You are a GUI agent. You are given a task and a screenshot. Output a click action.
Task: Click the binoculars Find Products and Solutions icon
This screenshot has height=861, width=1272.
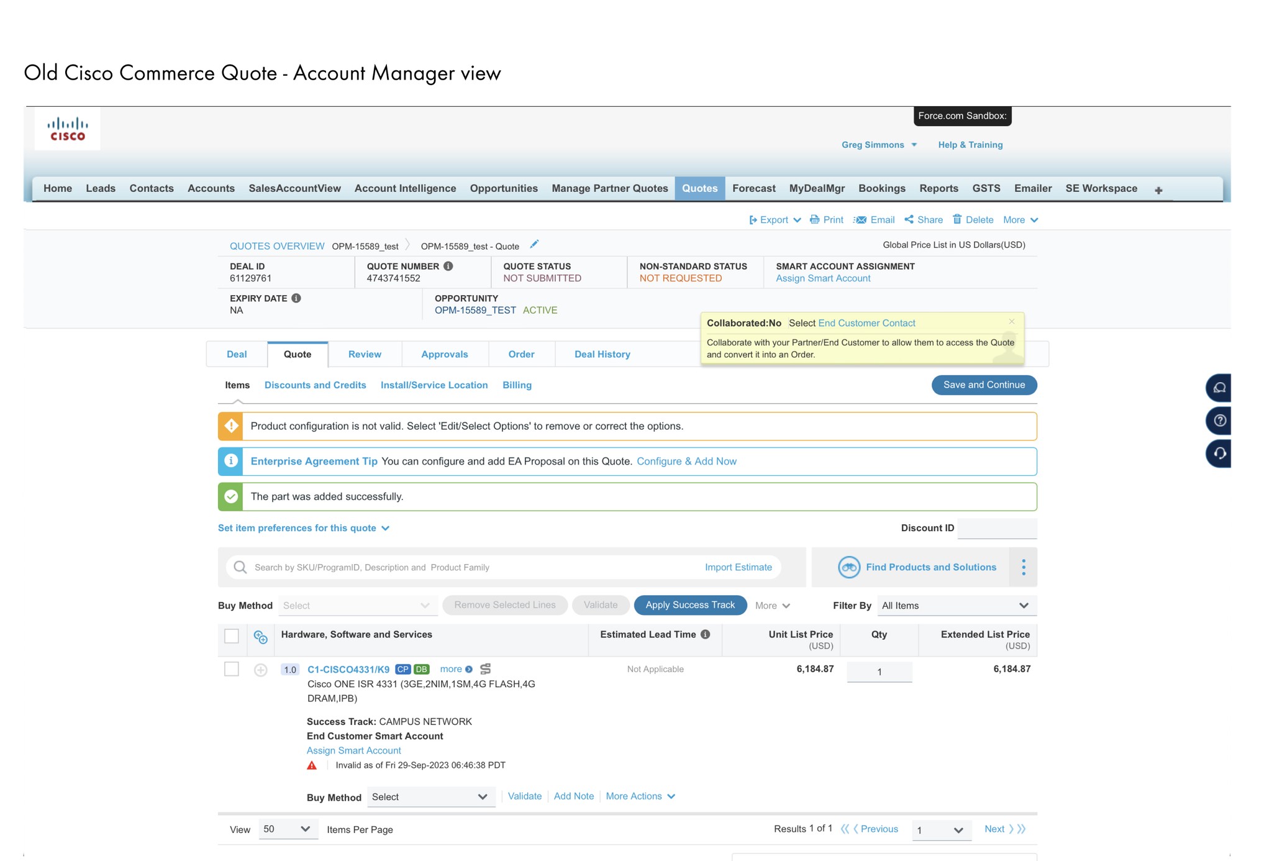[848, 567]
